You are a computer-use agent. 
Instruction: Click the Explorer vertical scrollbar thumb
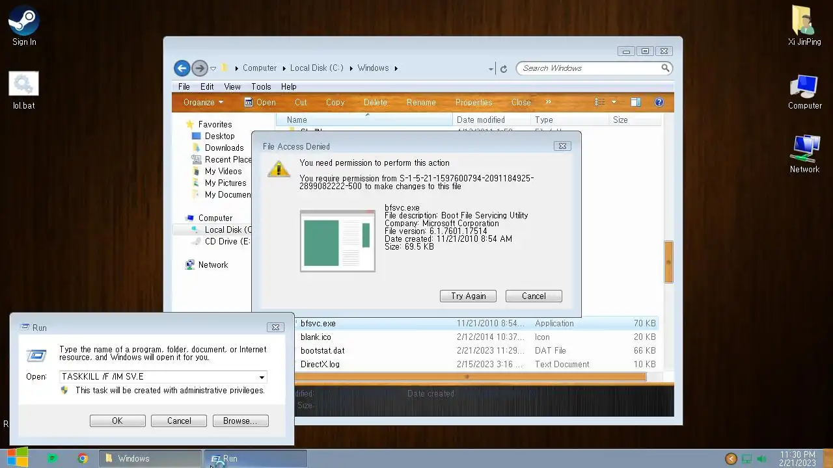668,262
